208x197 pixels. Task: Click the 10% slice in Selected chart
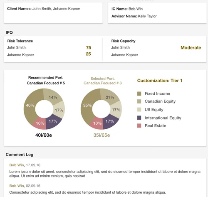click(x=97, y=123)
